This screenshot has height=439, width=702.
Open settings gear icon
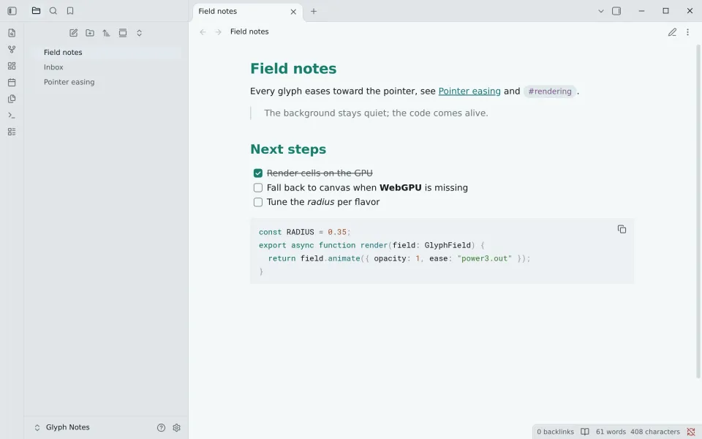[x=176, y=428]
